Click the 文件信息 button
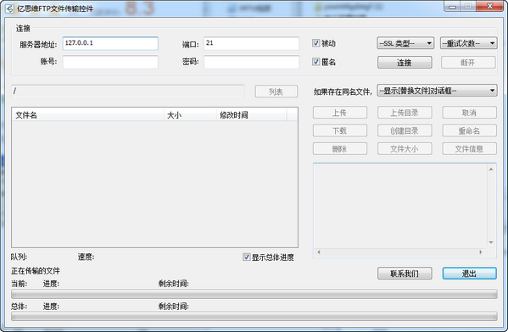This screenshot has width=508, height=332. (470, 149)
